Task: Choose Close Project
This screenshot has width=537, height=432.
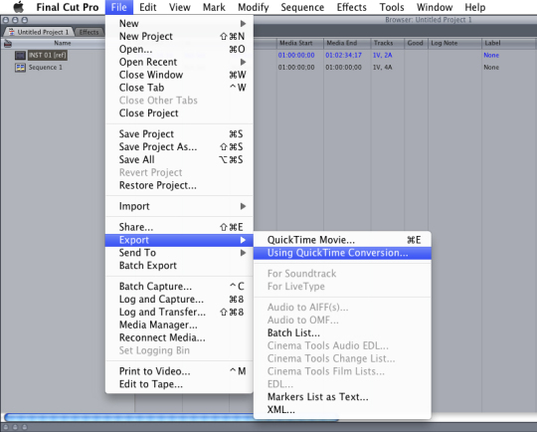Action: (x=179, y=113)
